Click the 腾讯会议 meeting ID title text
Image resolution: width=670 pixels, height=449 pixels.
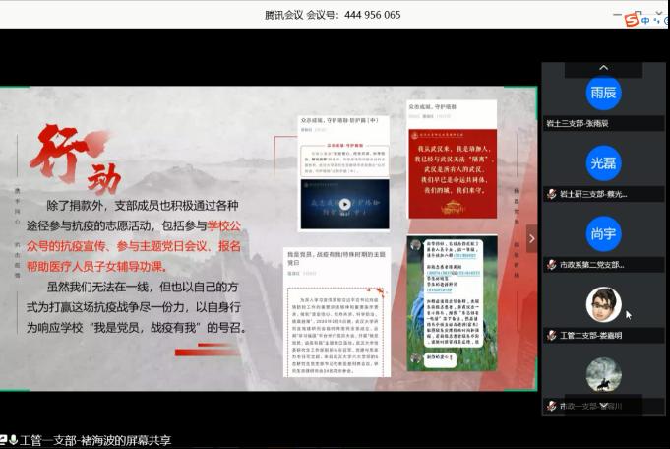pos(333,15)
